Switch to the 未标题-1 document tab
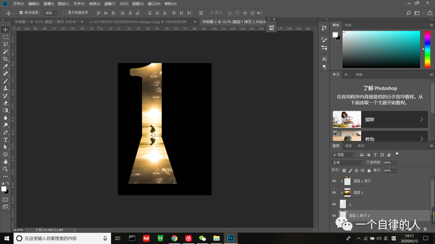 coord(46,21)
